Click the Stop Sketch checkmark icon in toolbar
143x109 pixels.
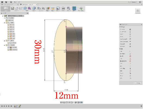[81, 8]
